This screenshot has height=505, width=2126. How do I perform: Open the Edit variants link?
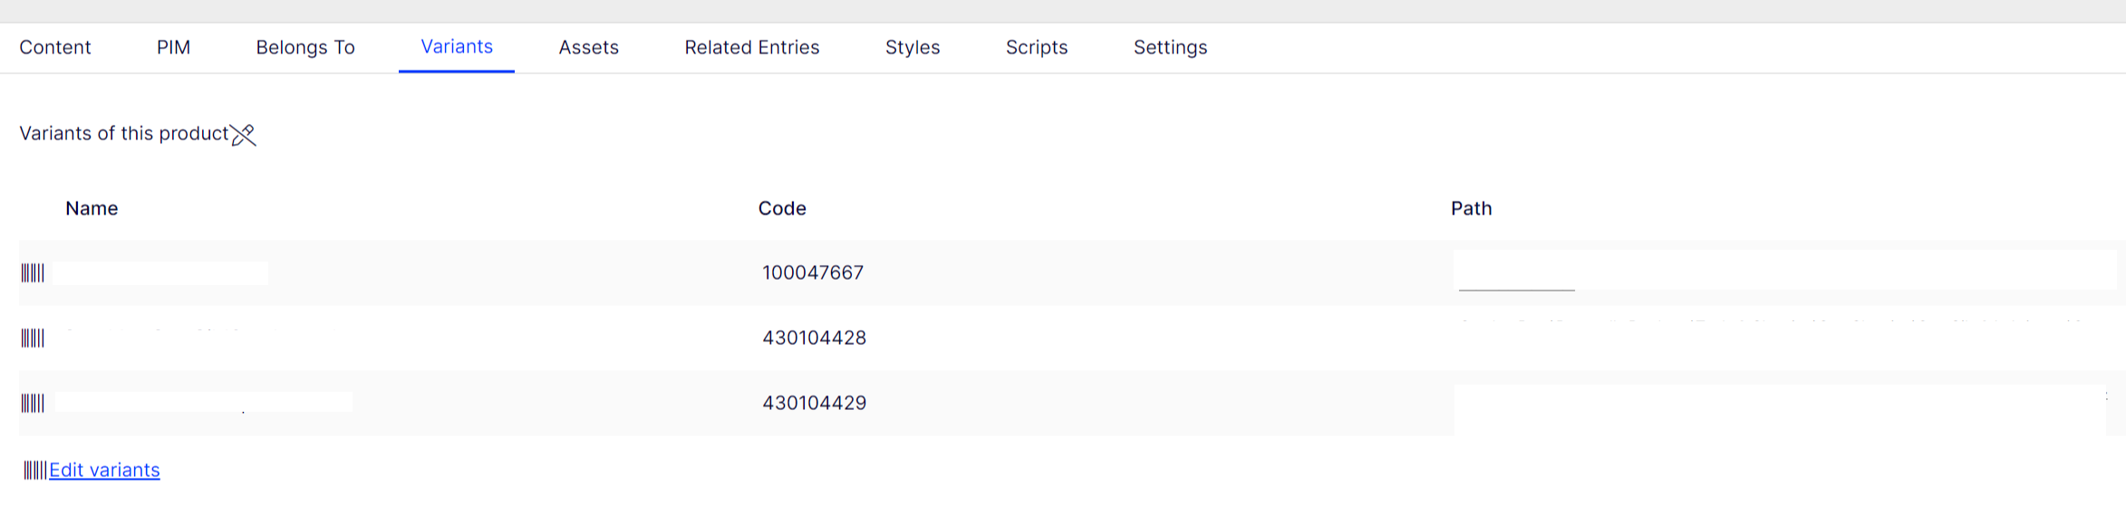click(104, 471)
